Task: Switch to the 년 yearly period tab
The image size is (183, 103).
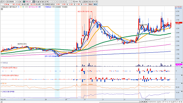Action: point(41,2)
